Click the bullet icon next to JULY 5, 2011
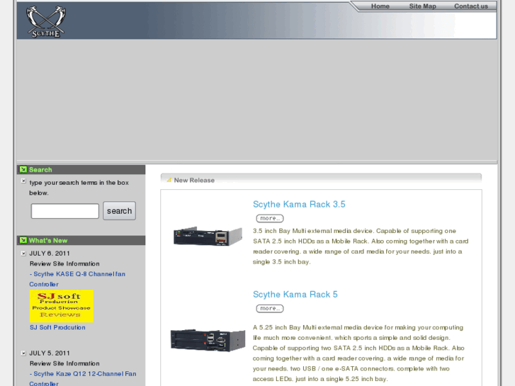 (23, 353)
